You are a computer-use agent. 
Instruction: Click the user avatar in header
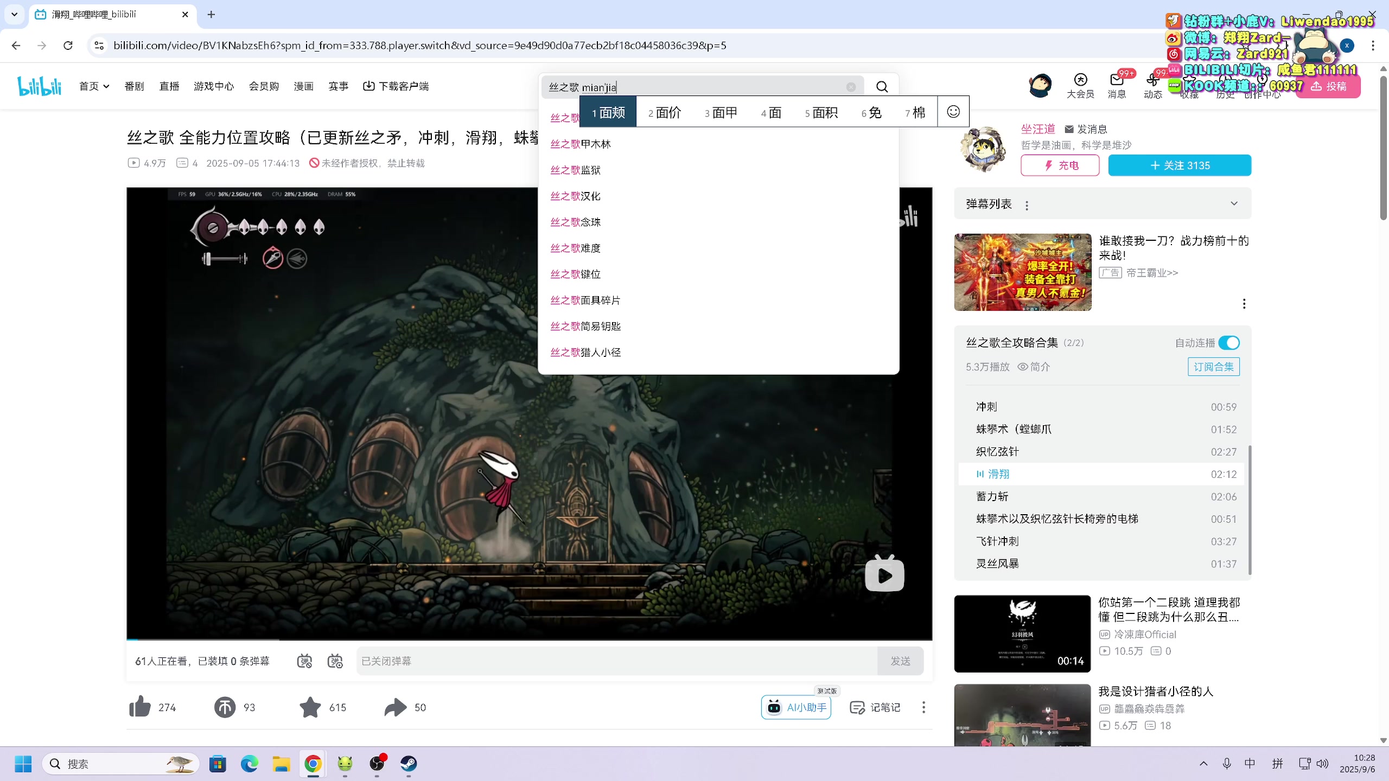[1040, 86]
